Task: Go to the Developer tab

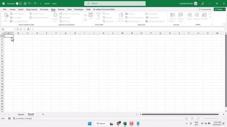Action: coord(79,10)
